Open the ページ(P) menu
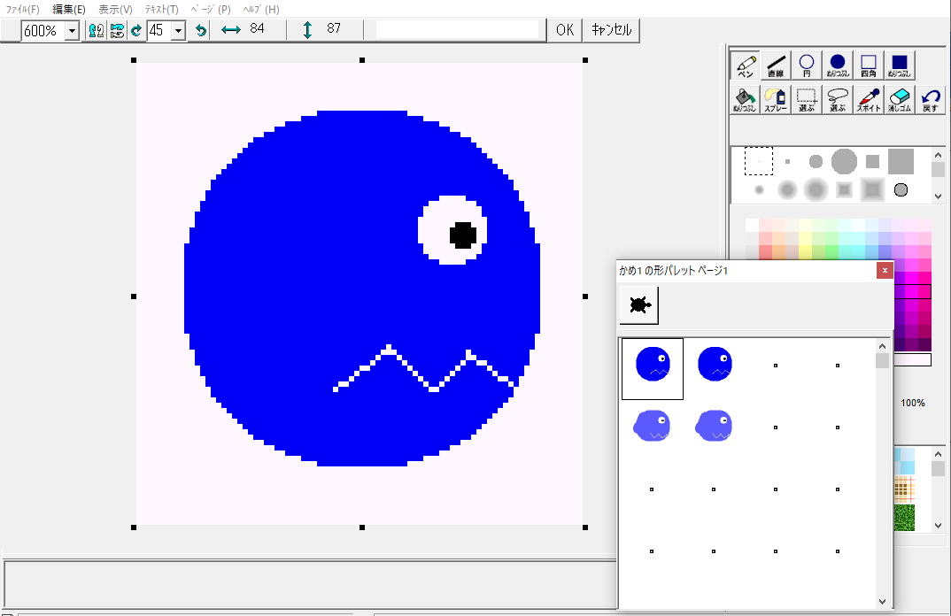 click(211, 9)
